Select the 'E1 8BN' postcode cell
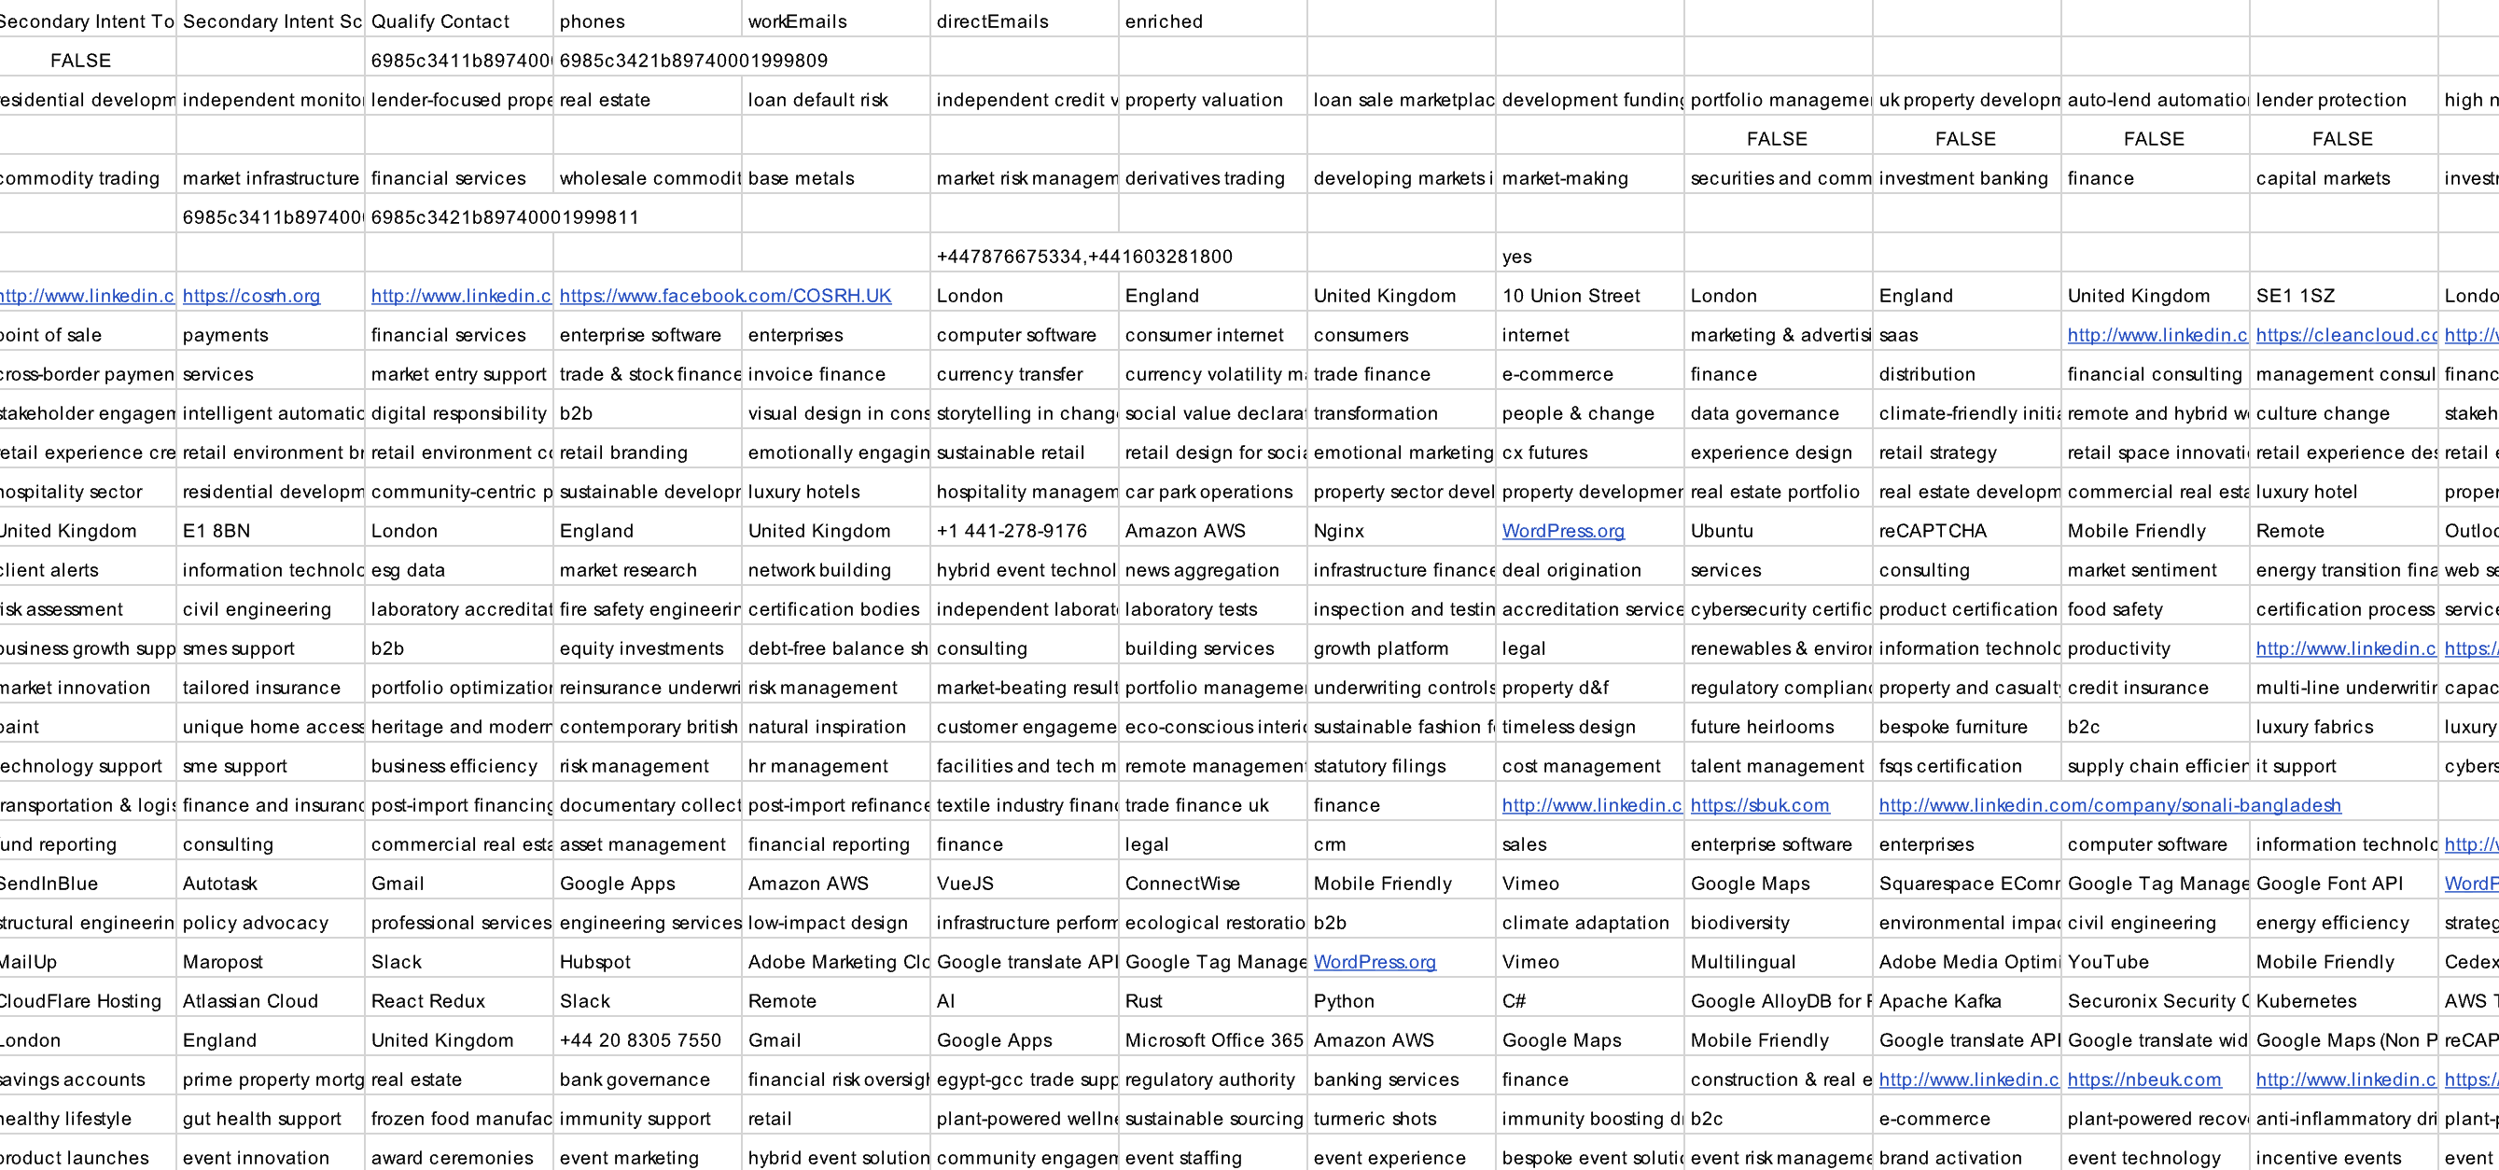This screenshot has width=2499, height=1170. tap(216, 532)
